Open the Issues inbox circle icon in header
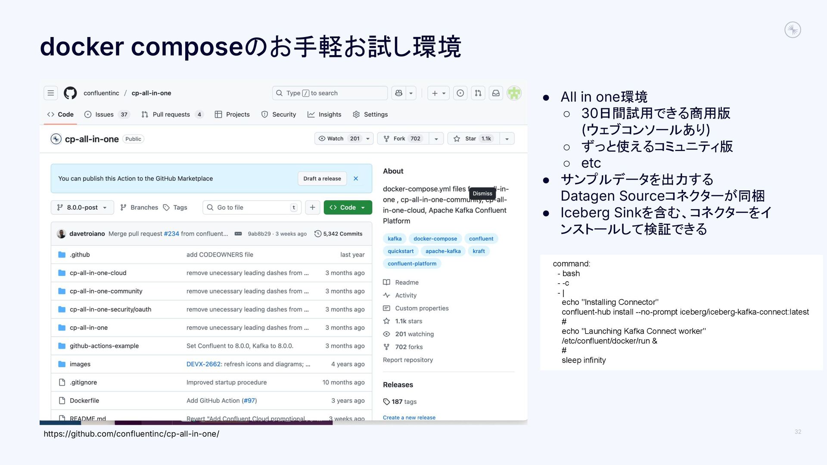This screenshot has height=465, width=827. 460,93
